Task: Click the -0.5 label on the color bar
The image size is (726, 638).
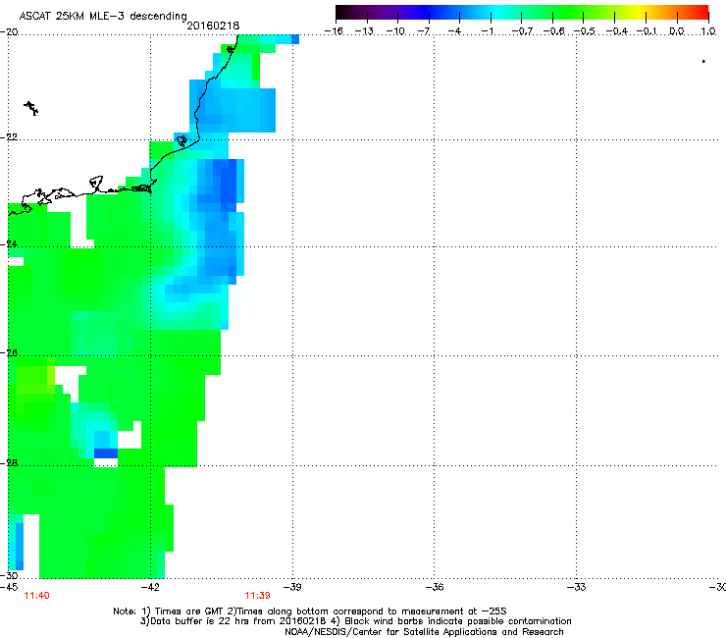Action: tap(585, 31)
